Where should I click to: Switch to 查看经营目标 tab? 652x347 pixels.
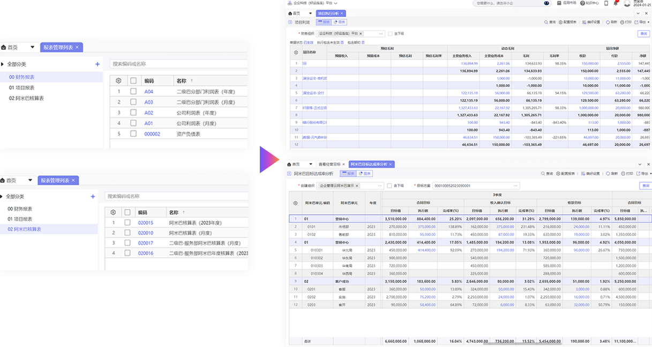pos(329,164)
